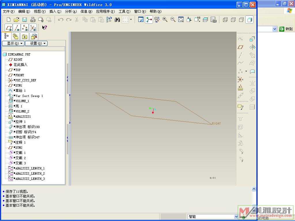Click the message area scroll up arrow
This screenshot has width=295, height=221.
coord(254,189)
